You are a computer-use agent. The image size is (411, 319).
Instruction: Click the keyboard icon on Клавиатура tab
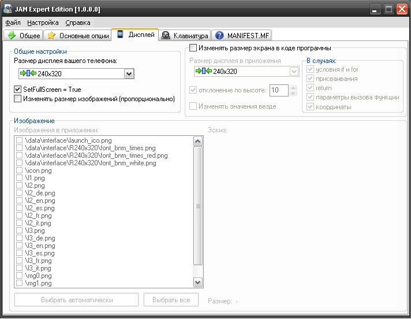(x=166, y=35)
